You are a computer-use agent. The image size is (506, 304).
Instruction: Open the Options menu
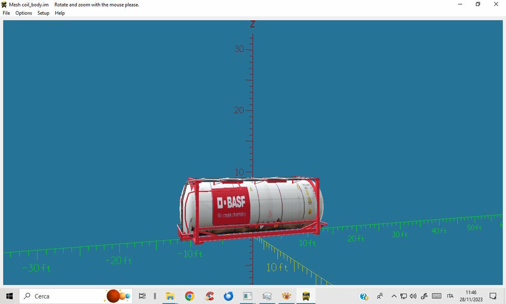coord(24,13)
